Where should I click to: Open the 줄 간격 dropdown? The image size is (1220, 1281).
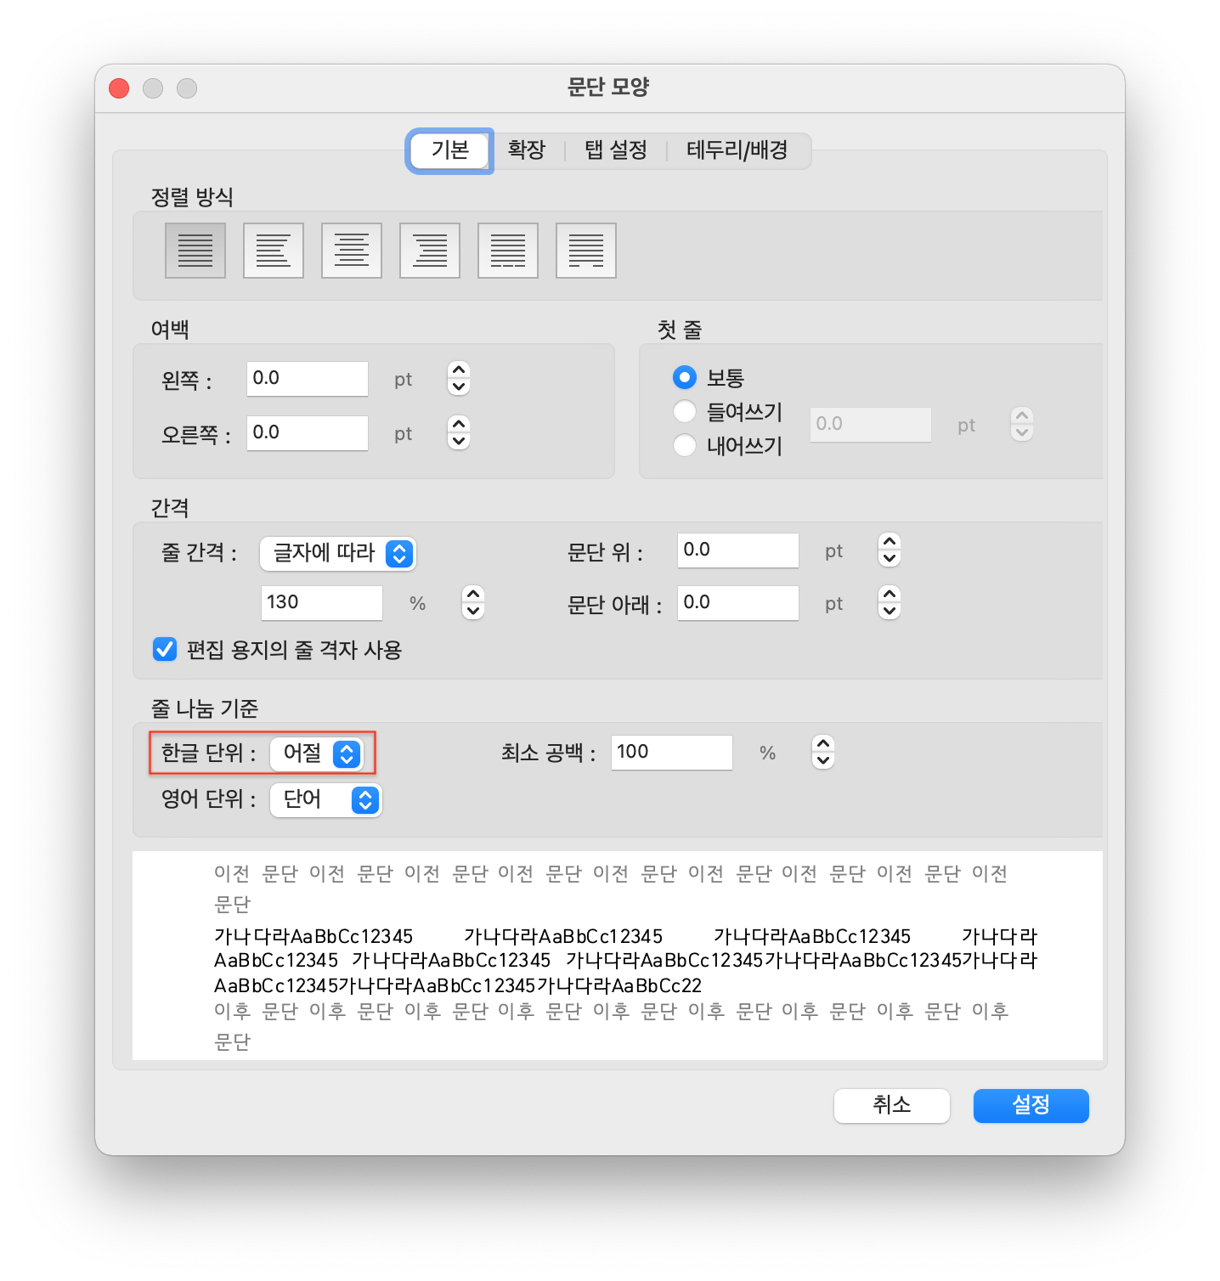pyautogui.click(x=337, y=554)
